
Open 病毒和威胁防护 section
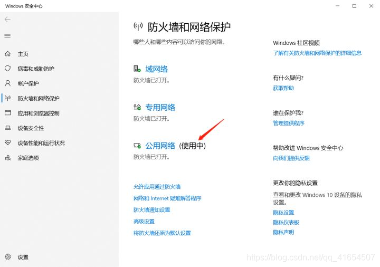click(x=36, y=69)
